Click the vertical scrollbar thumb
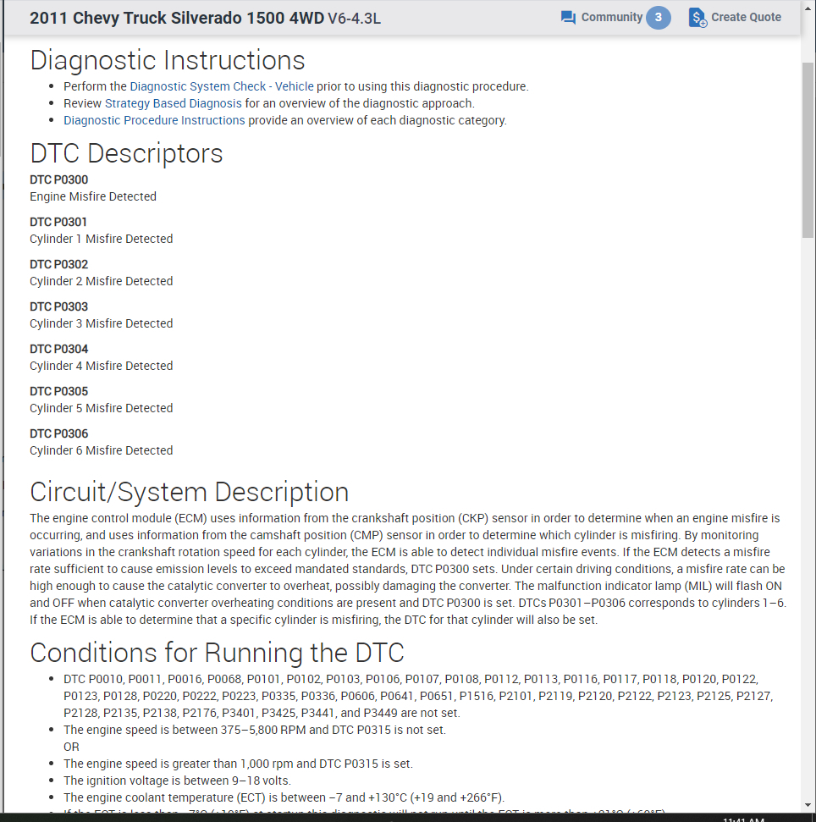The image size is (816, 822). (808, 150)
